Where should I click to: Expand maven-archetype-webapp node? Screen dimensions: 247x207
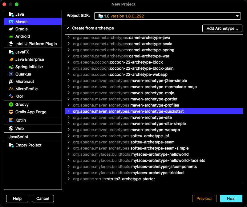click(x=69, y=130)
